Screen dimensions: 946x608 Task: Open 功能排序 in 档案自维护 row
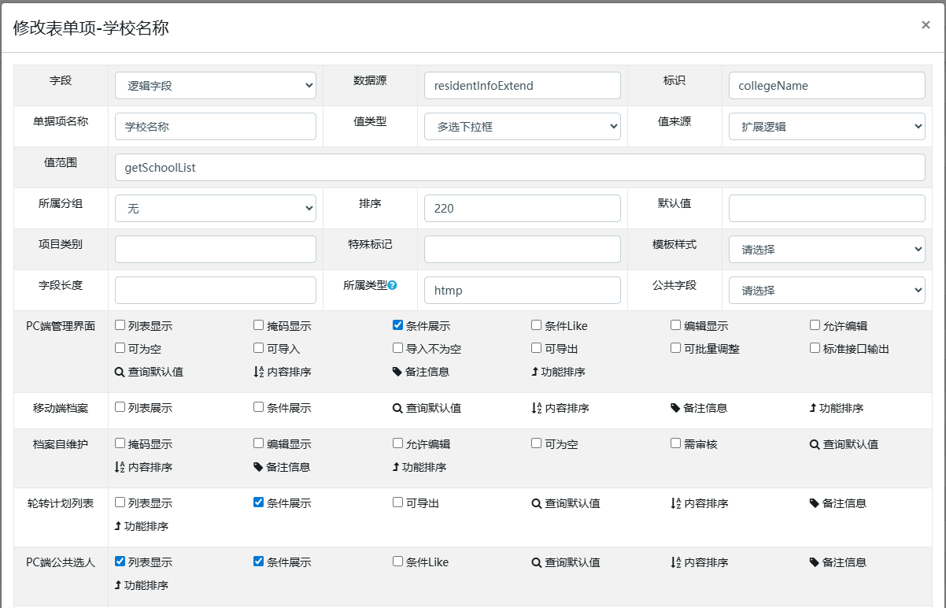click(419, 467)
